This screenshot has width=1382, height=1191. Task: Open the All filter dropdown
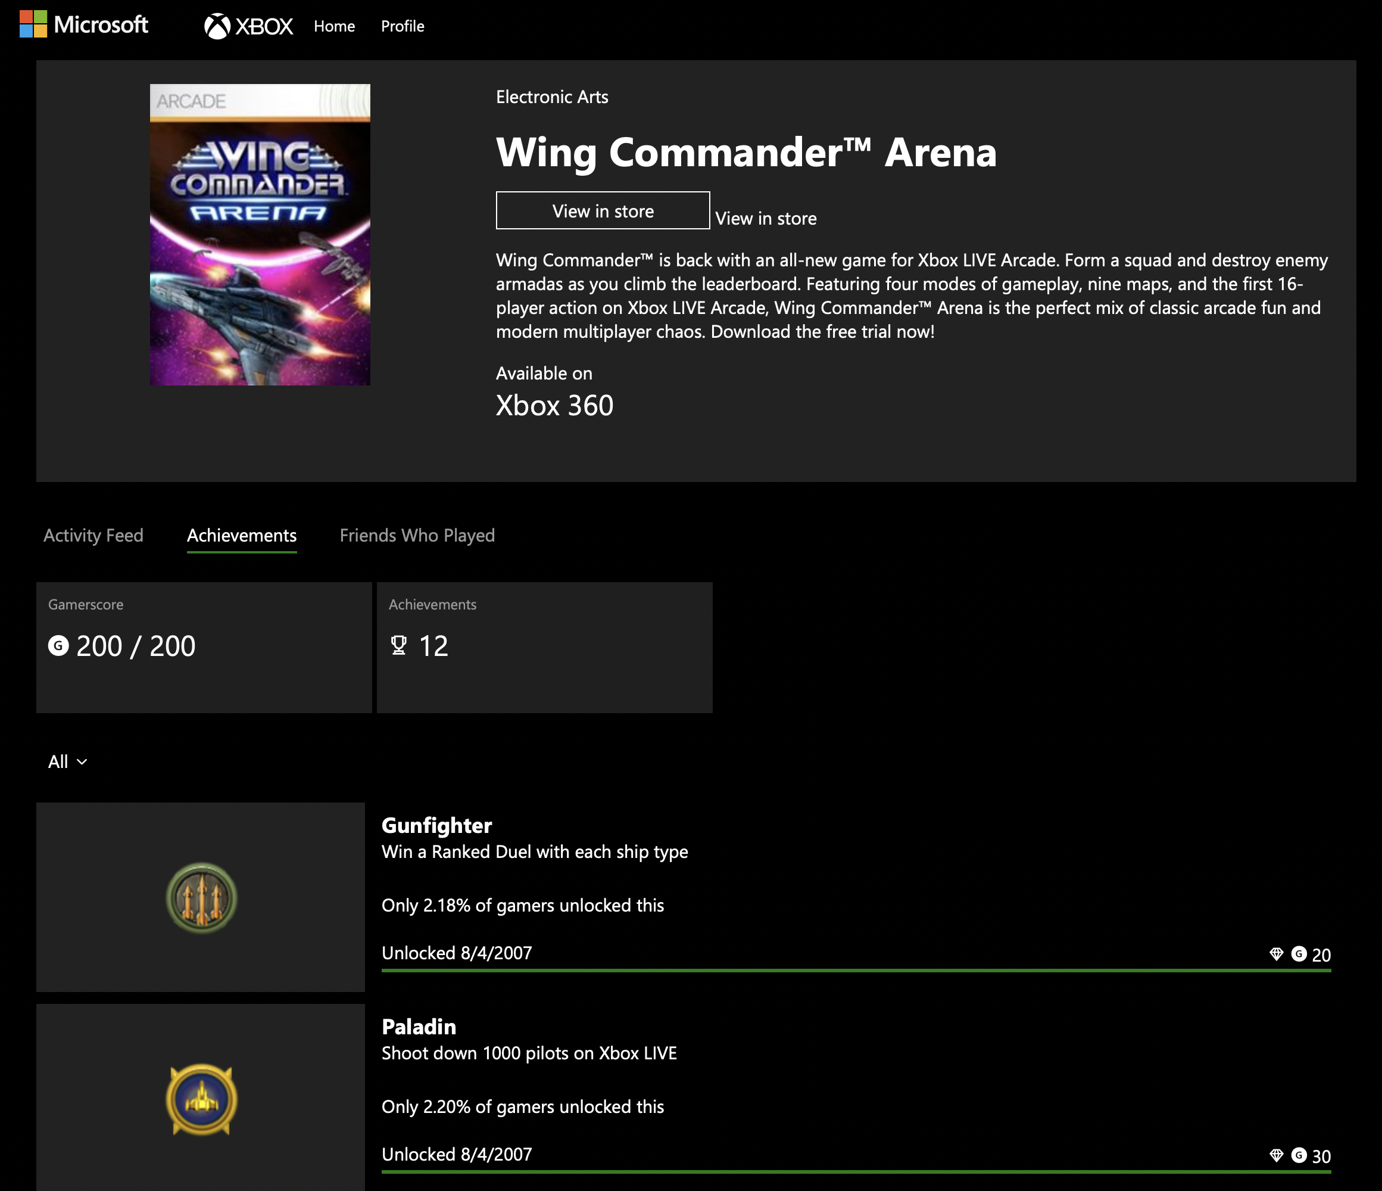[x=59, y=761]
